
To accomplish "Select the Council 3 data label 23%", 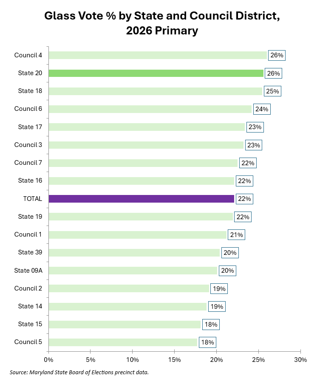I will pyautogui.click(x=254, y=145).
